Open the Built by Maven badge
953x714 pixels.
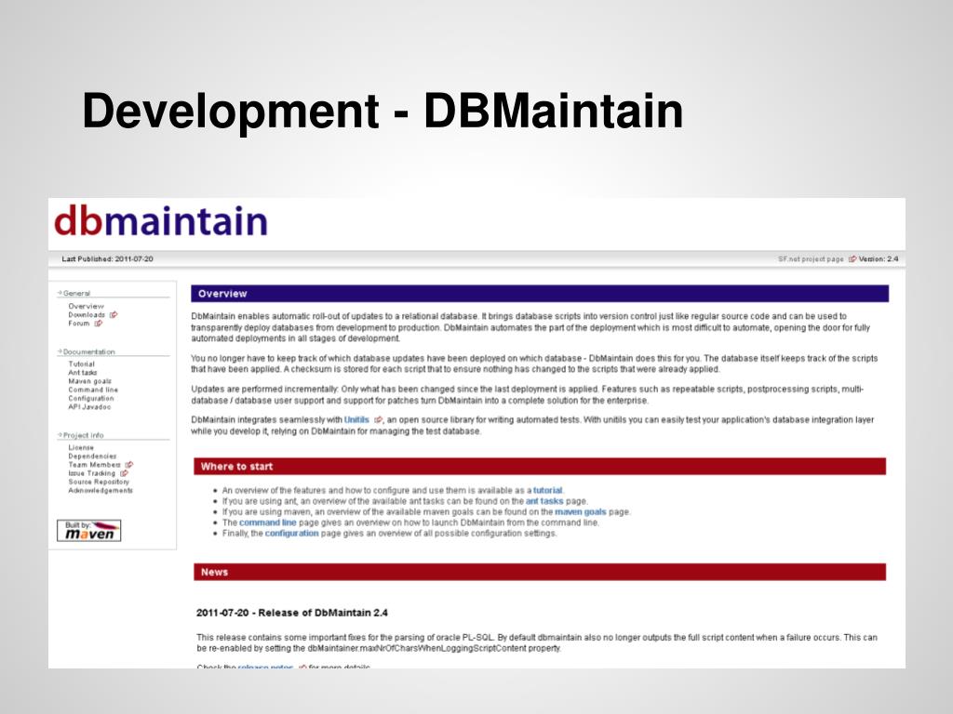point(88,530)
